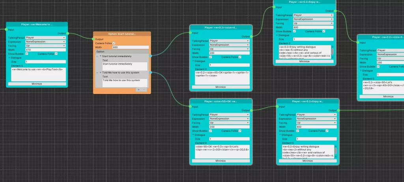Collapse the 'Told Me how to use this system' foldout
The image size is (404, 182).
[101, 73]
